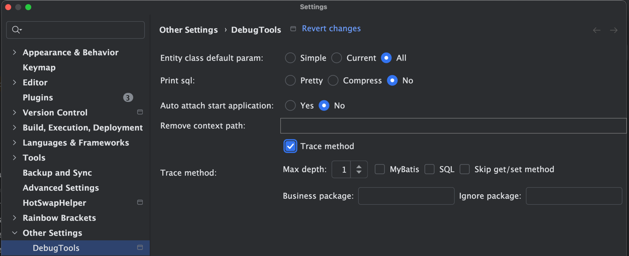Open HotSwapHelper settings page
Viewport: 629px width, 256px height.
pos(54,203)
